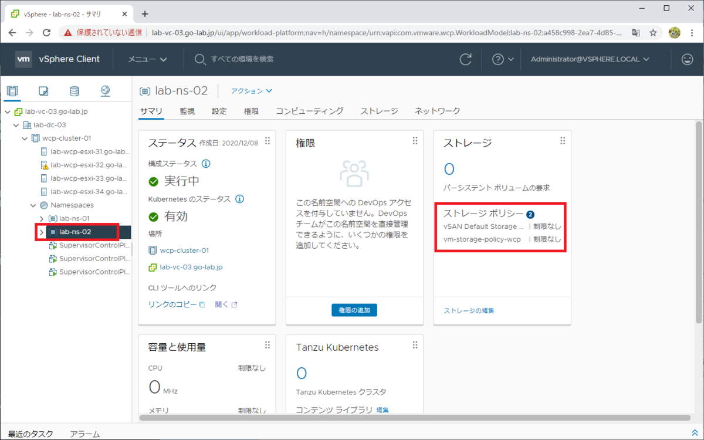704x440 pixels.
Task: Click drag handle on 権限 card
Action: 415,141
